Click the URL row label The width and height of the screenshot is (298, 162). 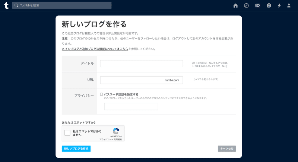[91, 80]
